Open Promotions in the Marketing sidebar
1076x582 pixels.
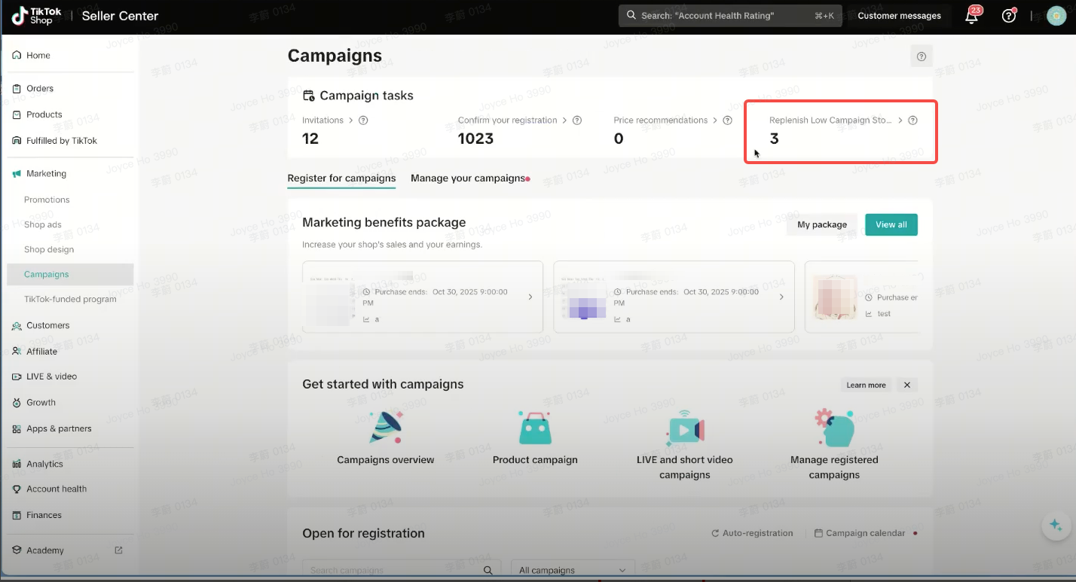coord(47,200)
